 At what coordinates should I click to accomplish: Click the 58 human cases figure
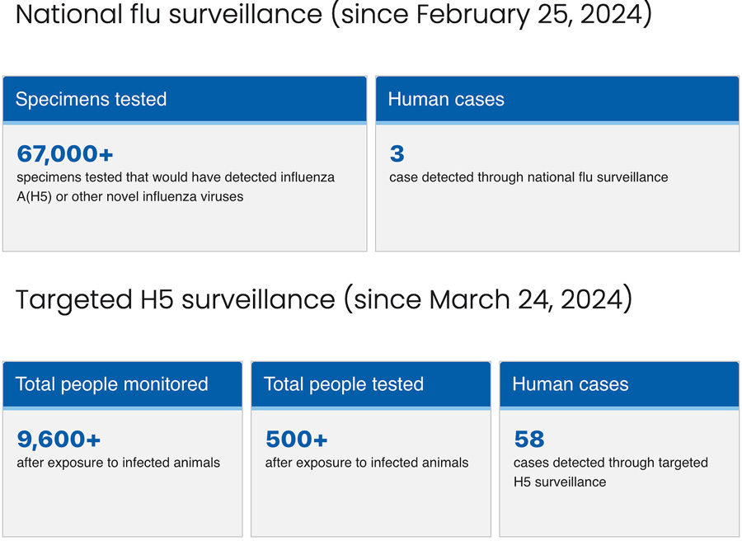[529, 440]
